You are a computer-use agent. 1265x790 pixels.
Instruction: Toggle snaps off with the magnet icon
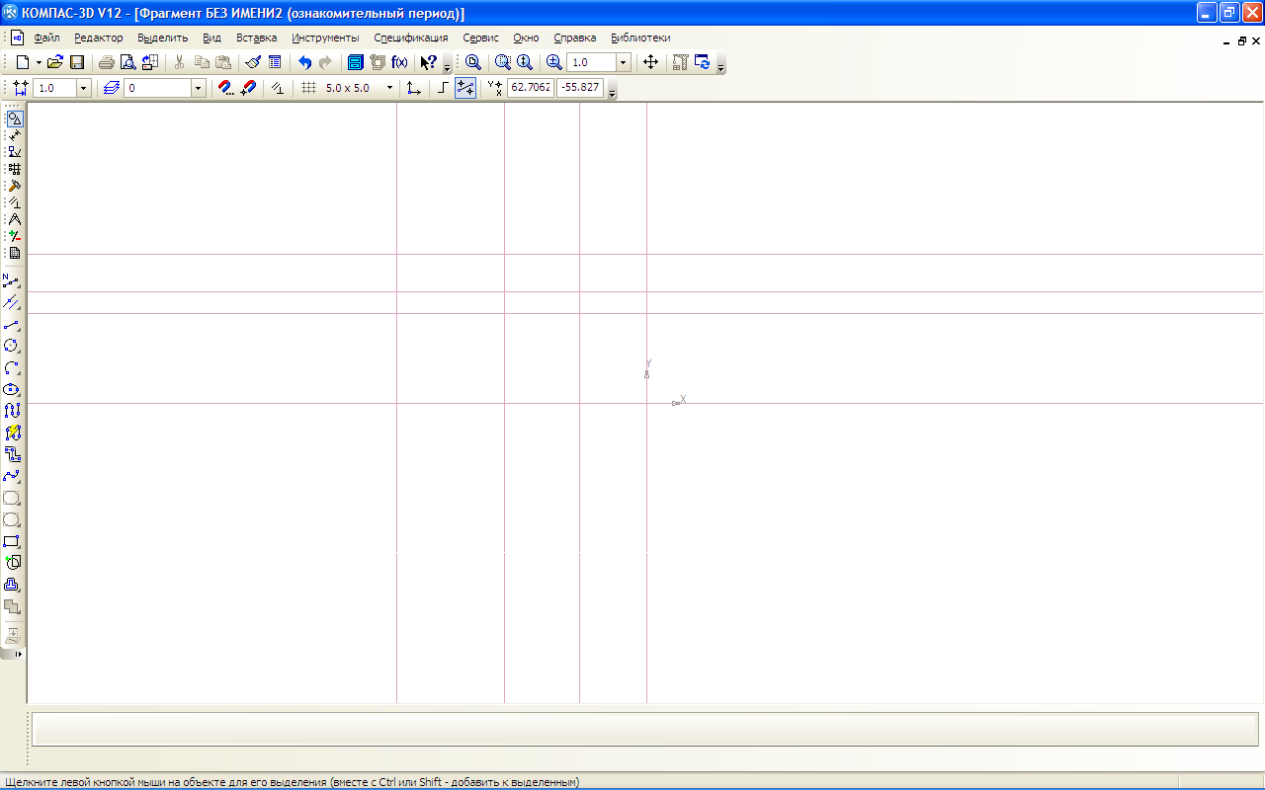pos(248,88)
